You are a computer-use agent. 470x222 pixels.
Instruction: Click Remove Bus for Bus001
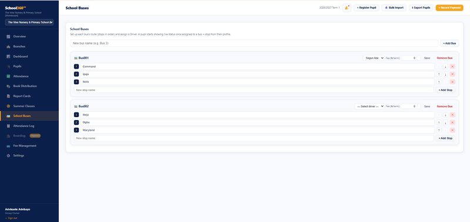(445, 58)
